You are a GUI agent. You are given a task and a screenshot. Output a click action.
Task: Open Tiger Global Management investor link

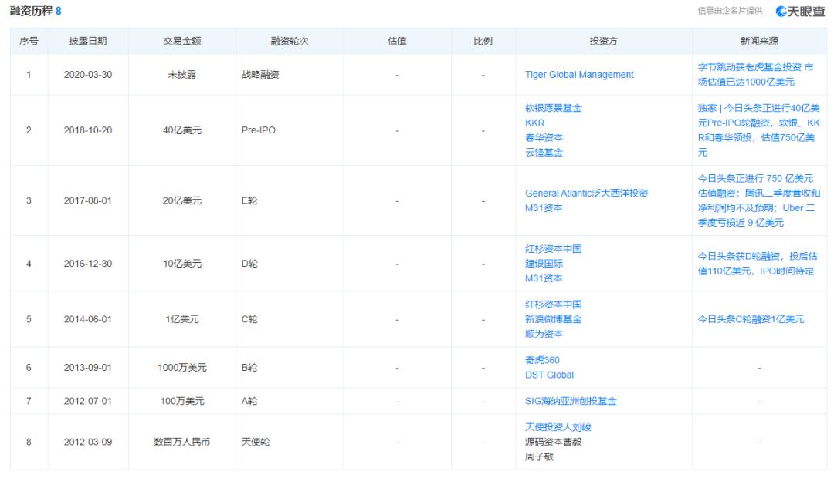click(x=579, y=75)
